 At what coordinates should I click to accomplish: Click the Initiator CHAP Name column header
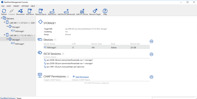[81, 80]
